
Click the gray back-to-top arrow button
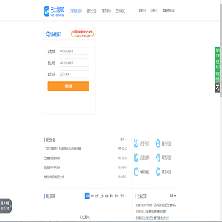pyautogui.click(x=218, y=88)
